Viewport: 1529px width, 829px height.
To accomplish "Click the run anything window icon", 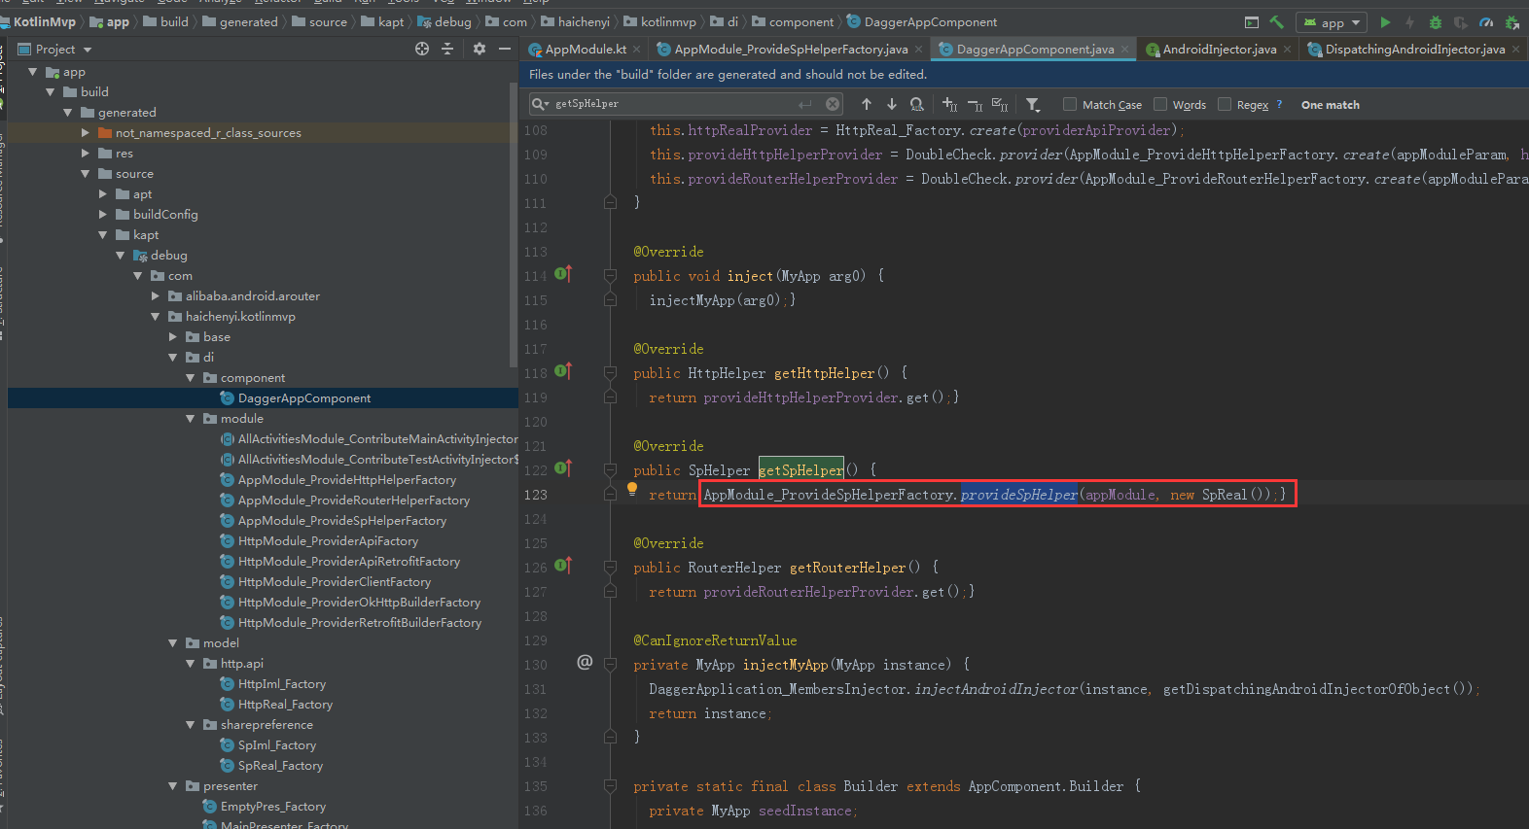I will click(1251, 21).
